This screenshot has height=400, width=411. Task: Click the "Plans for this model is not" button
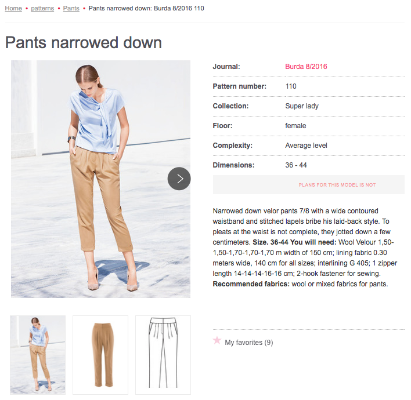(x=309, y=185)
